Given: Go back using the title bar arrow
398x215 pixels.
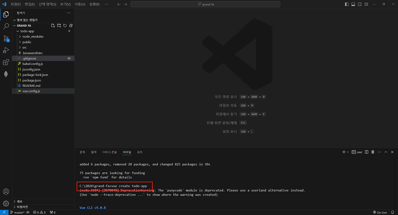Looking at the screenshot, I should pos(119,4).
